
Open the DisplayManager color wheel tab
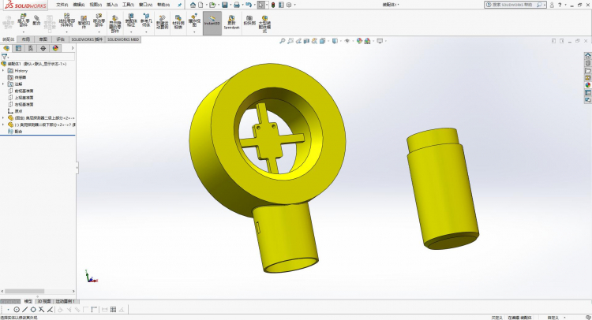point(55,48)
